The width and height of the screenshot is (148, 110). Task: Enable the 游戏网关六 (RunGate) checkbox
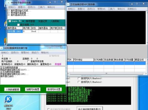pos(79,78)
